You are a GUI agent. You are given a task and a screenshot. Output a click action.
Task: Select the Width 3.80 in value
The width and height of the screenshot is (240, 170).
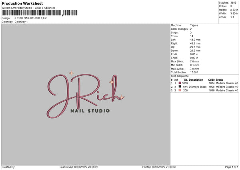234,14
